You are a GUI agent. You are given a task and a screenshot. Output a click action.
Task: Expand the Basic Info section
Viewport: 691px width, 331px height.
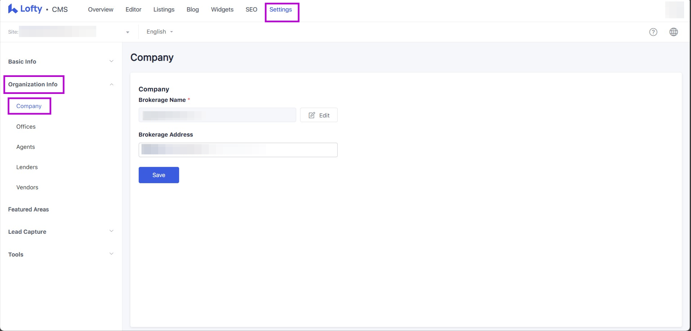click(111, 61)
